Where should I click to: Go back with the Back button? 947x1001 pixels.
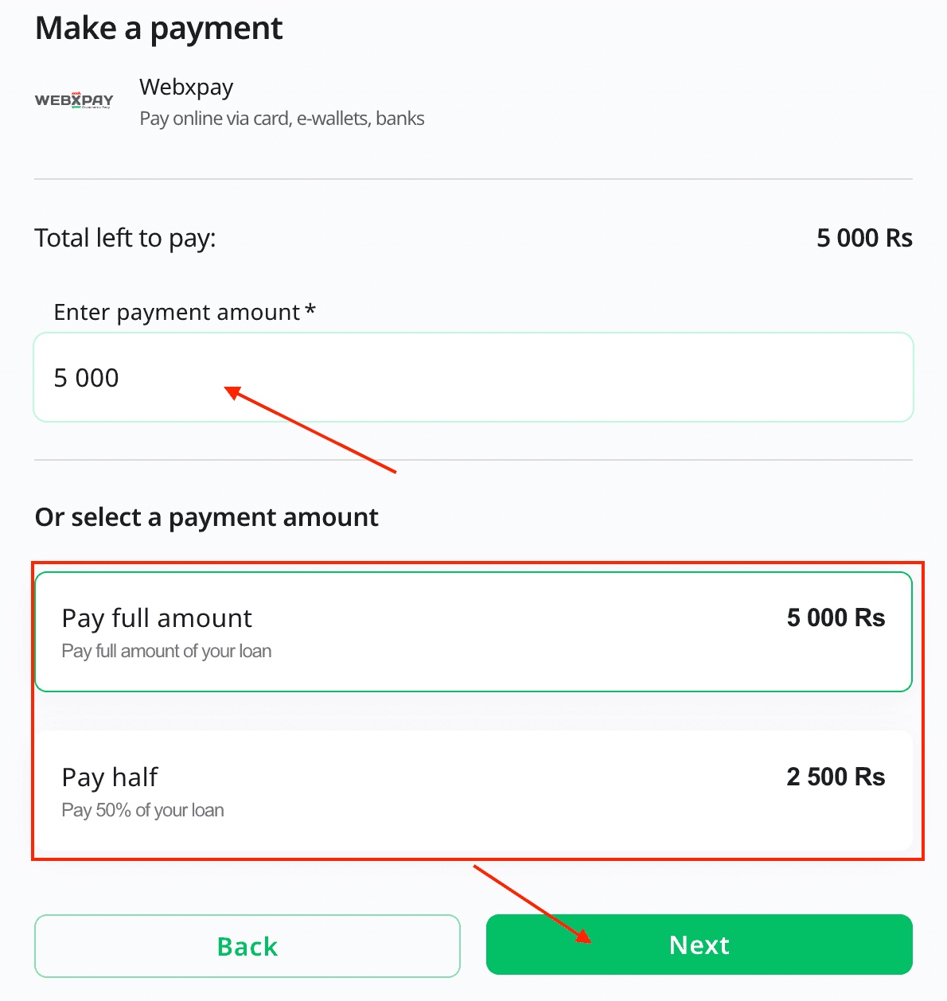(x=247, y=945)
